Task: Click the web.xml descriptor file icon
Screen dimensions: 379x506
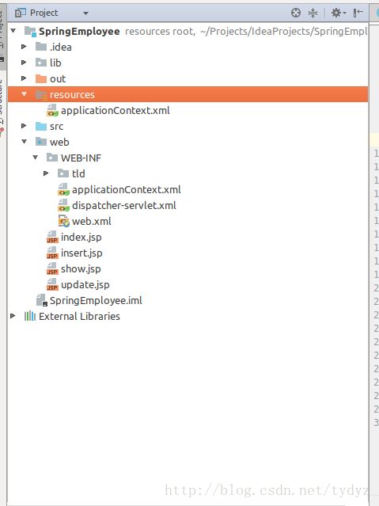Action: pyautogui.click(x=63, y=221)
